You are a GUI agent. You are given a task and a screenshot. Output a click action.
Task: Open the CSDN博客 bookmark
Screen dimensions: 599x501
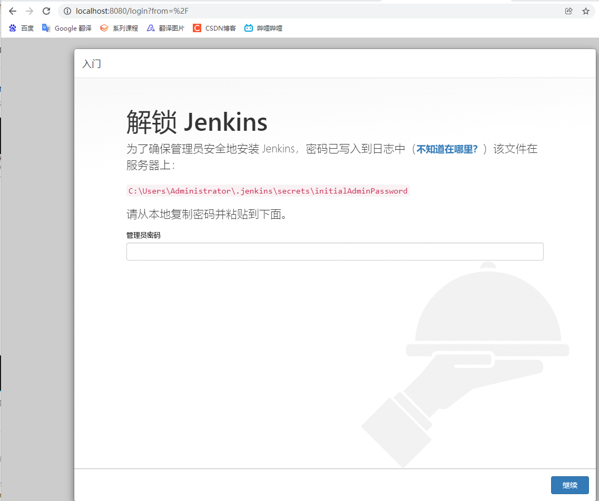click(x=214, y=28)
